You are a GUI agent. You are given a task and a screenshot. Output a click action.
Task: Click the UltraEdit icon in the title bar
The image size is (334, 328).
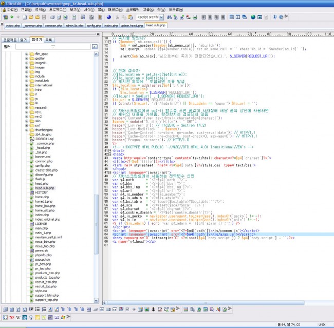[x=4, y=3]
